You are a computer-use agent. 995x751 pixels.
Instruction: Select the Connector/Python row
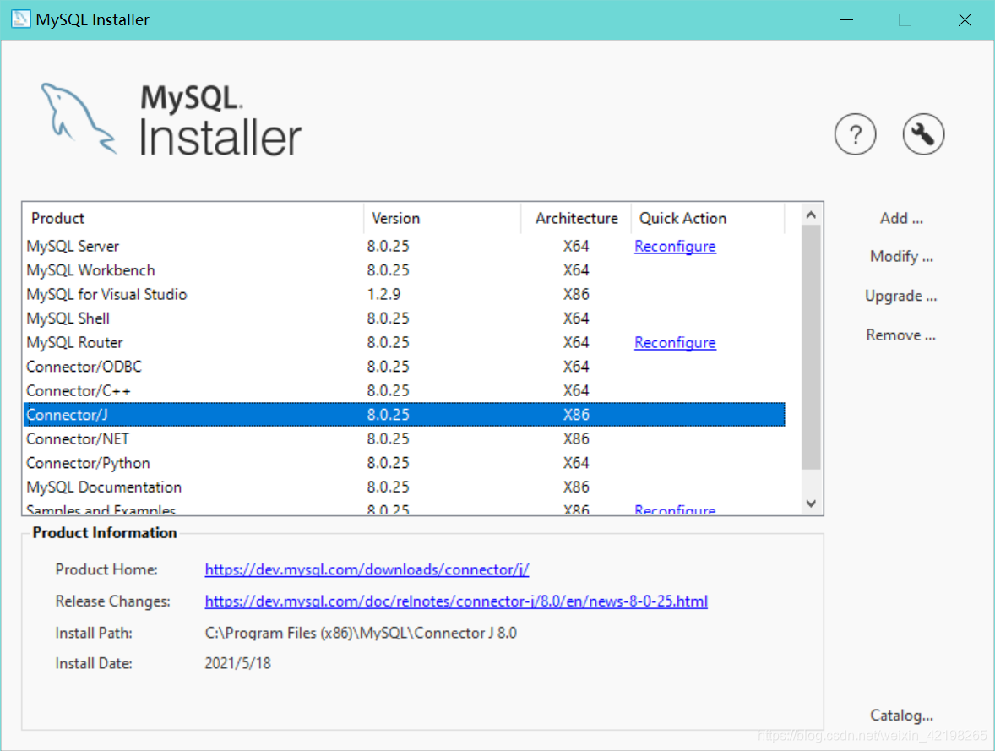(x=405, y=464)
